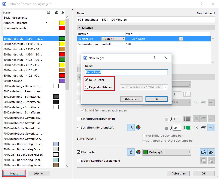Click OK at the bottom of main dialog
This screenshot has width=219, height=179.
click(x=203, y=173)
